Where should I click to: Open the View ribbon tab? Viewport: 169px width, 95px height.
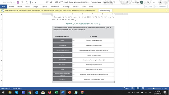tap(84, 7)
